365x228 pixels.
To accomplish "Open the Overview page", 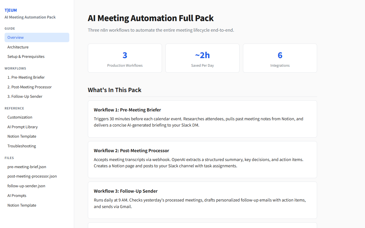I will click(x=15, y=37).
